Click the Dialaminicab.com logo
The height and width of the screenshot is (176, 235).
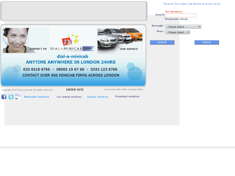72,42
